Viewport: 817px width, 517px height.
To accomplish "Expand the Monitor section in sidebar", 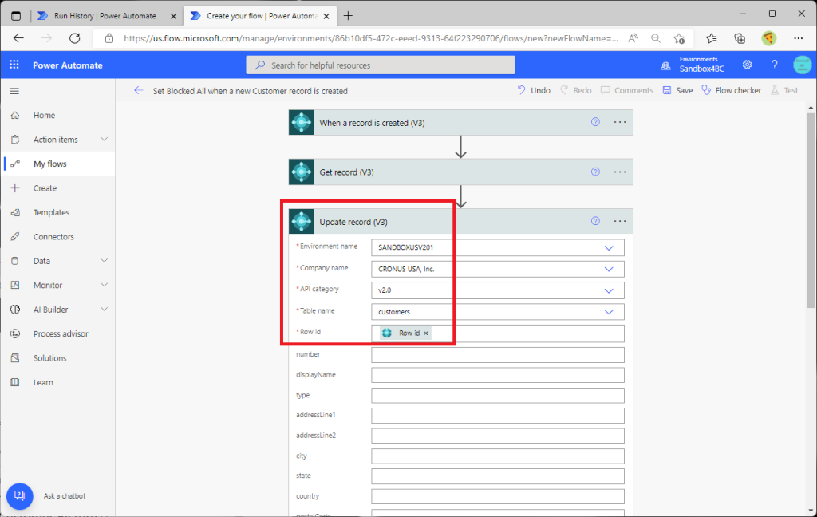I will click(105, 285).
